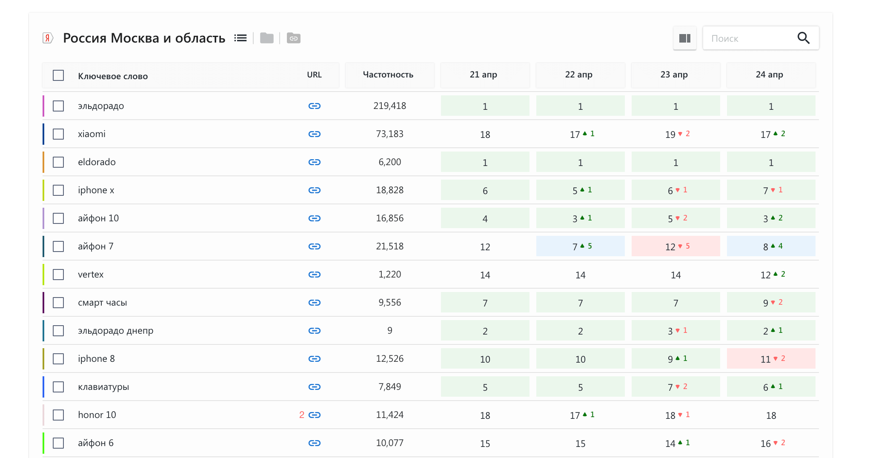Click the Yandex search engine icon
870x458 pixels.
48,38
